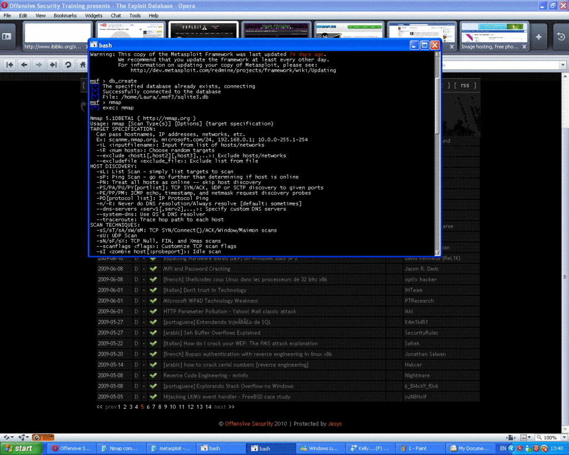Switch to Nmap com... taskbar item
The width and height of the screenshot is (569, 455).
click(x=121, y=448)
